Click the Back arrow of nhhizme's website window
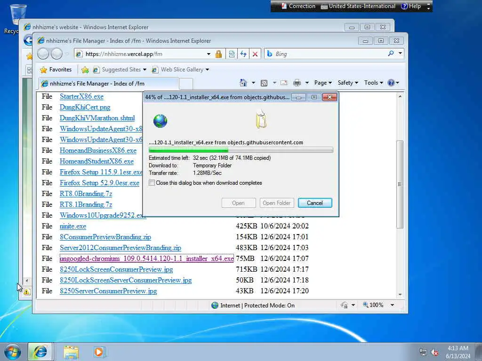This screenshot has height=361, width=482. (x=28, y=40)
